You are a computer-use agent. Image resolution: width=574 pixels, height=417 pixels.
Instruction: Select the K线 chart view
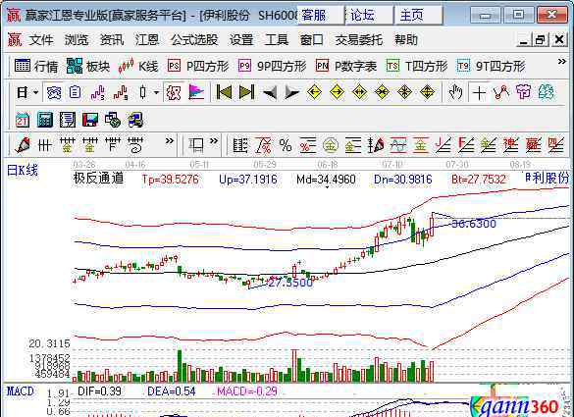(x=138, y=67)
